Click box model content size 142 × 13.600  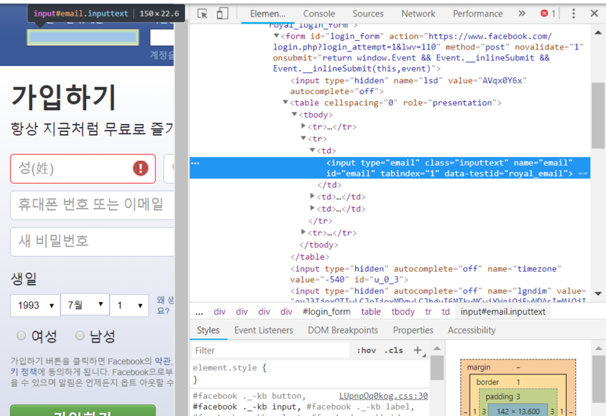click(518, 411)
